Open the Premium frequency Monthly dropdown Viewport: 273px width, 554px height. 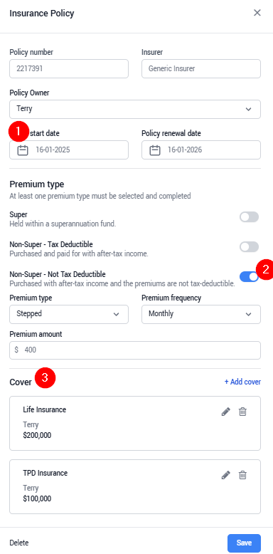click(201, 314)
